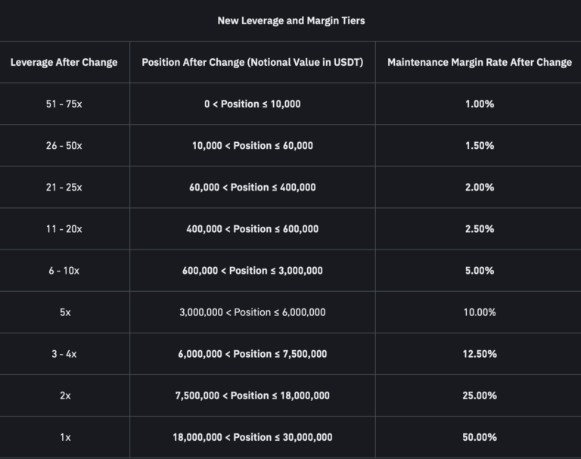Click the '21 - 25x' leverage cell
The width and height of the screenshot is (581, 459).
click(64, 187)
